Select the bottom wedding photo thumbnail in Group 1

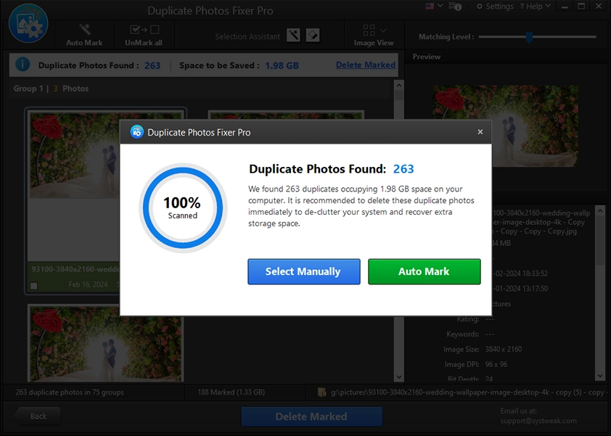coord(106,344)
